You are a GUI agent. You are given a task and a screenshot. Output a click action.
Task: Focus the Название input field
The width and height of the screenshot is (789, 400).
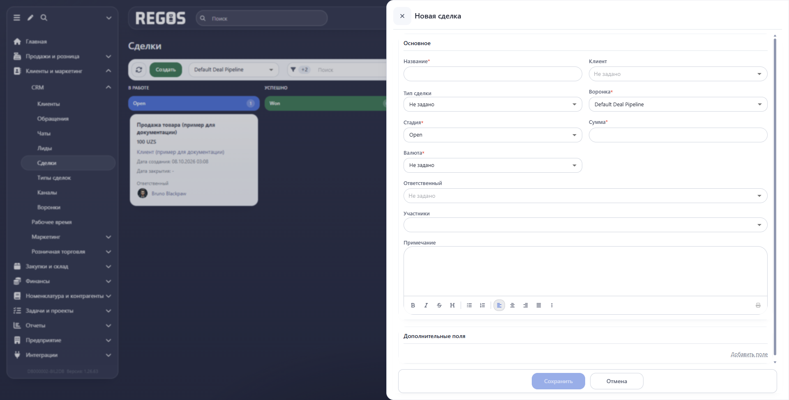493,74
